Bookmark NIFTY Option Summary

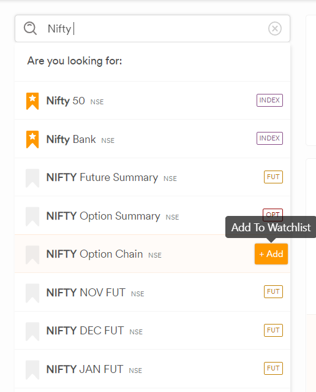tap(32, 217)
